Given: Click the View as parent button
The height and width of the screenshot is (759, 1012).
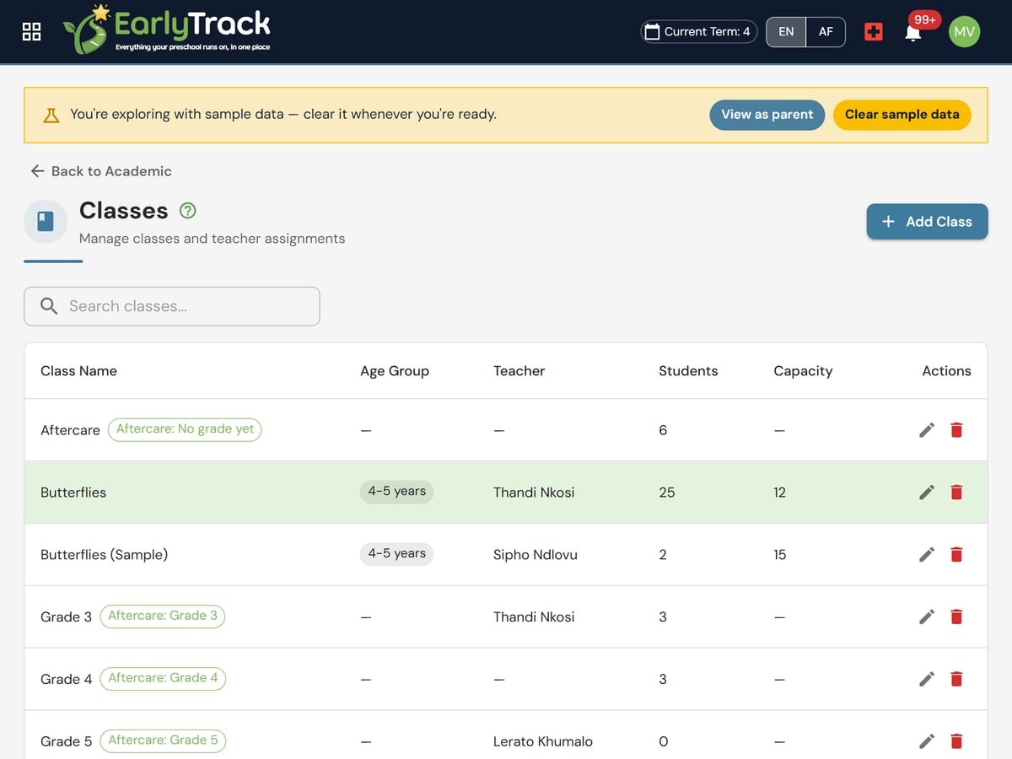Looking at the screenshot, I should (x=767, y=115).
